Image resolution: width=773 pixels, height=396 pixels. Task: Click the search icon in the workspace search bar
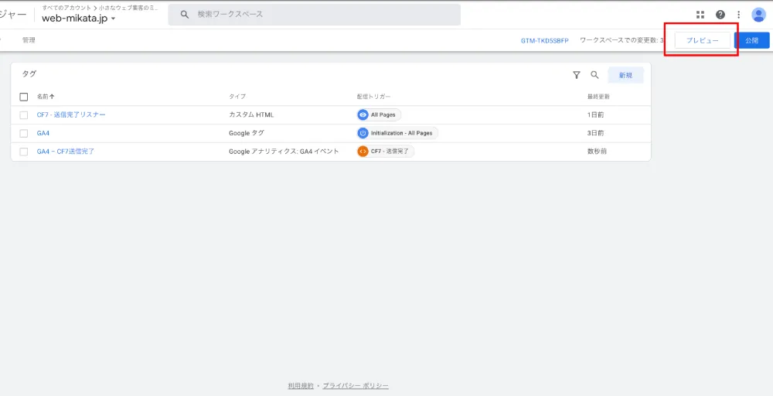(x=185, y=15)
